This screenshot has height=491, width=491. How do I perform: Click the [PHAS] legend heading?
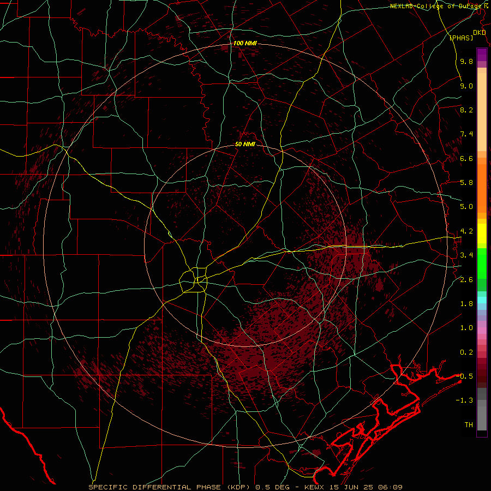click(461, 38)
